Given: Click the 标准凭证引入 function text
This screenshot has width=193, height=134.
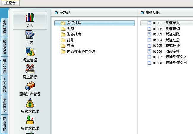Looking at the screenshot, I should tap(176, 57).
